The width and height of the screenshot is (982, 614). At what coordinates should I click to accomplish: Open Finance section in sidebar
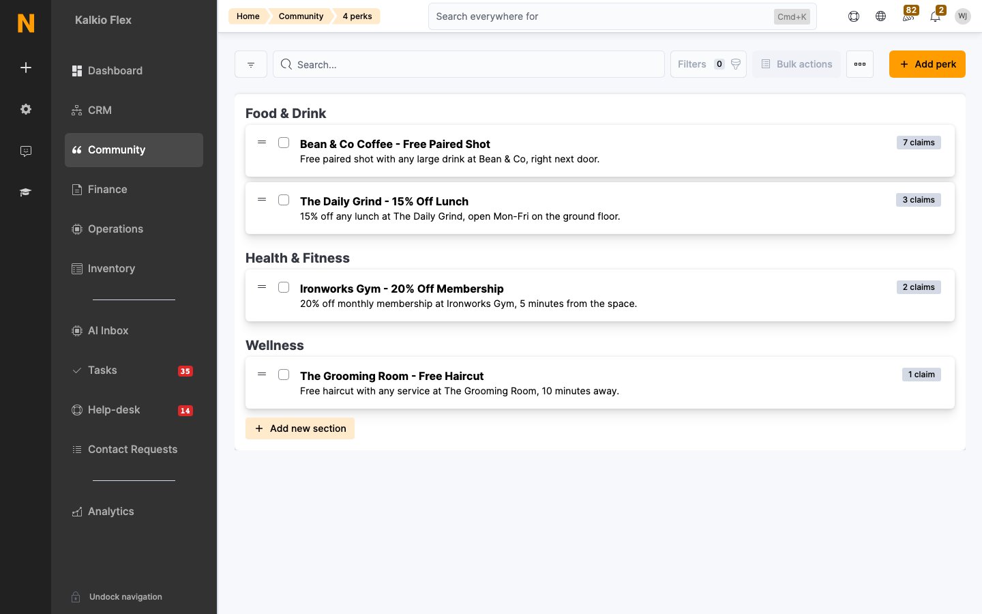tap(134, 190)
